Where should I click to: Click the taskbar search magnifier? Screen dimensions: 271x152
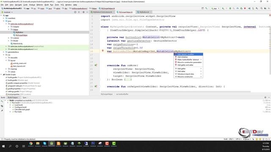tap(10, 147)
